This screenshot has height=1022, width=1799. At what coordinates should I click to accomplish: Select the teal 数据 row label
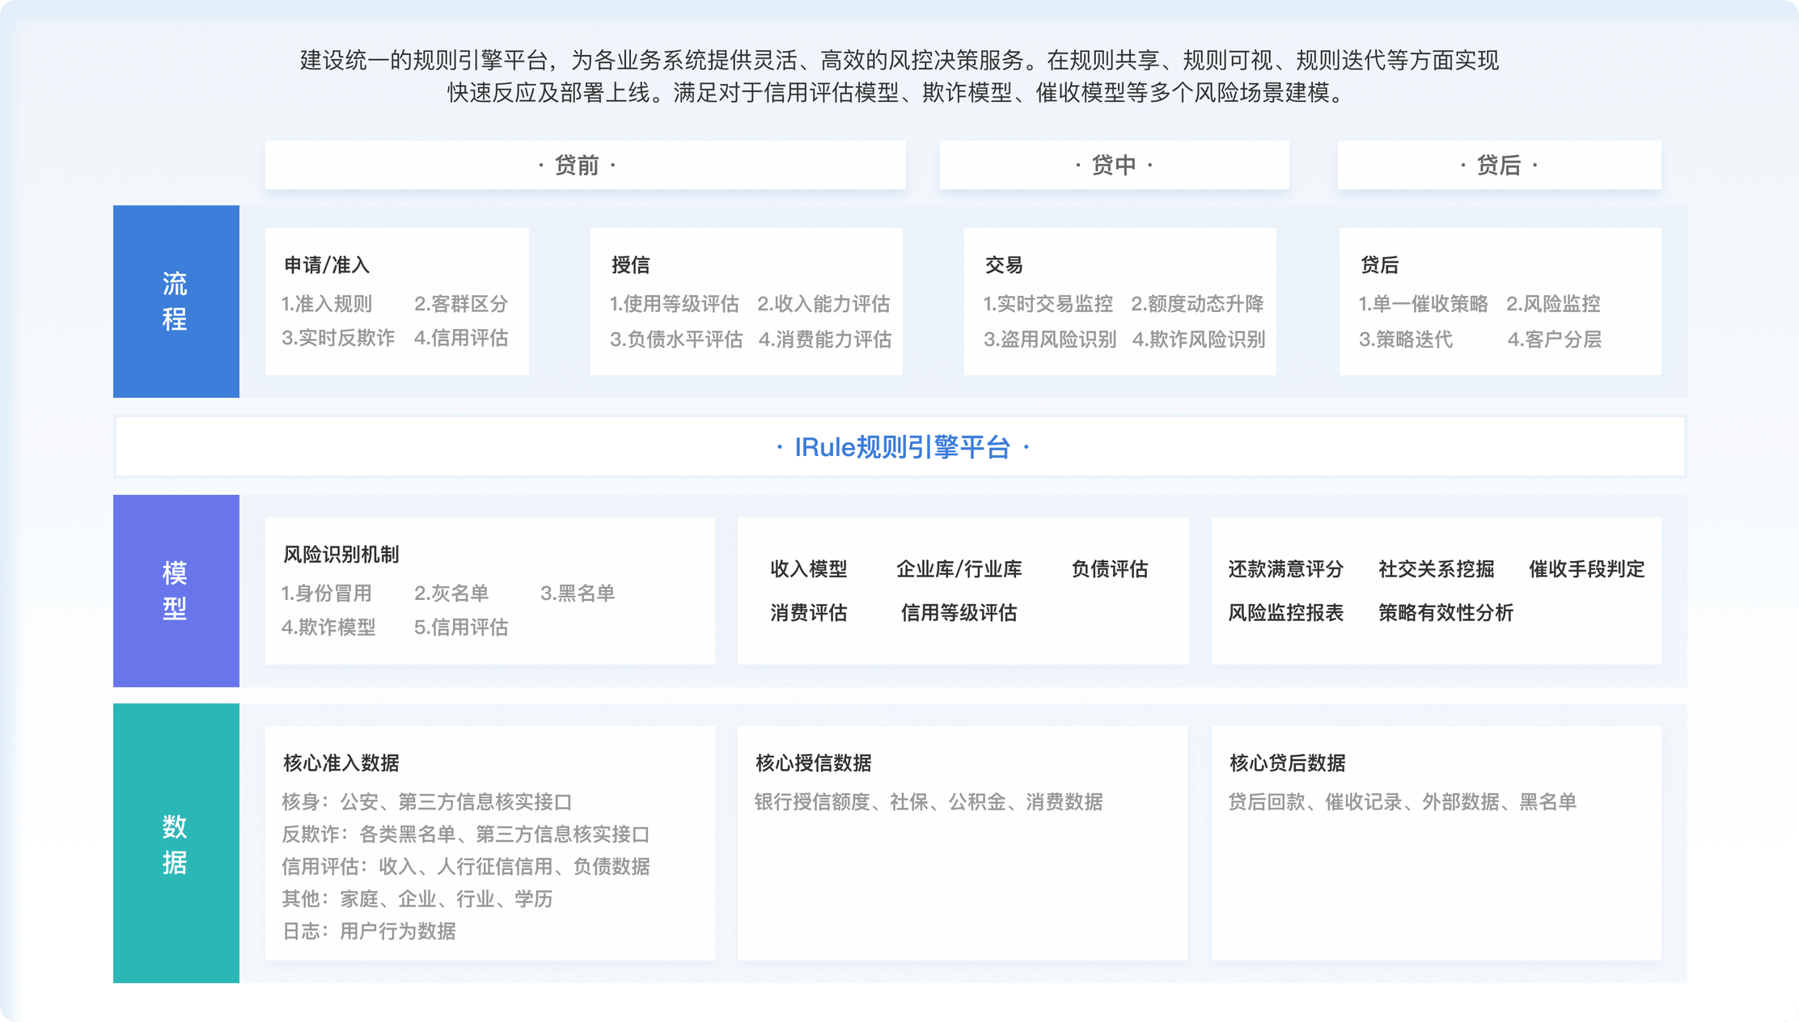coord(176,843)
